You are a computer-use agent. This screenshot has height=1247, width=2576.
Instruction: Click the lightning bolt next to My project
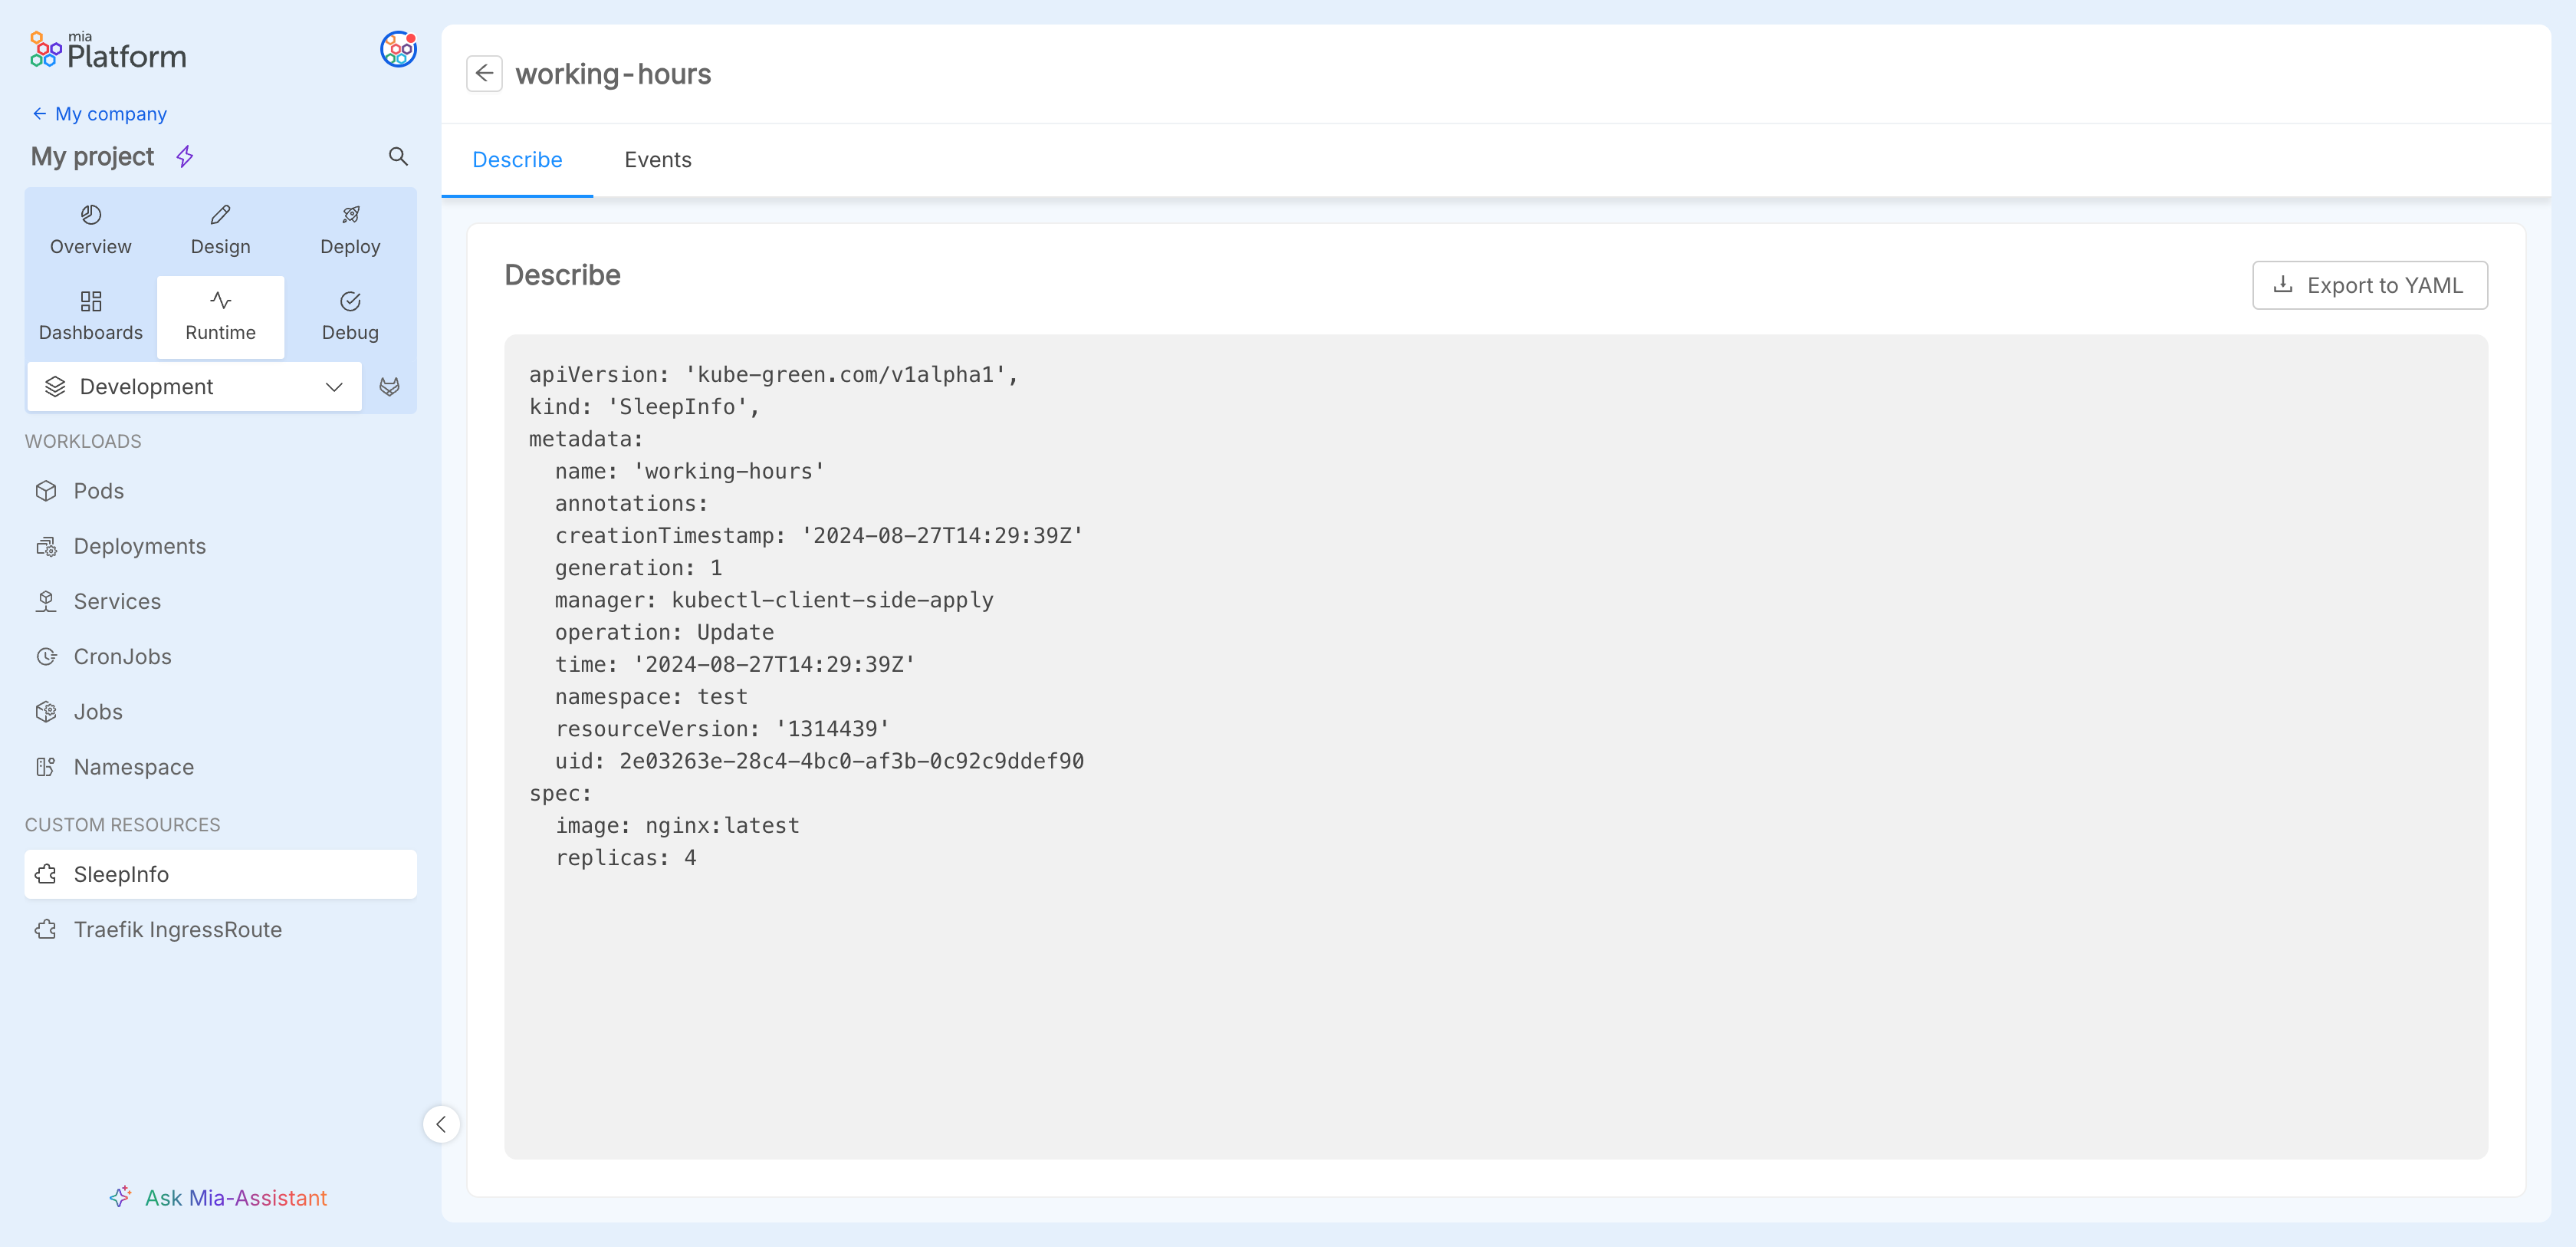pyautogui.click(x=185, y=156)
